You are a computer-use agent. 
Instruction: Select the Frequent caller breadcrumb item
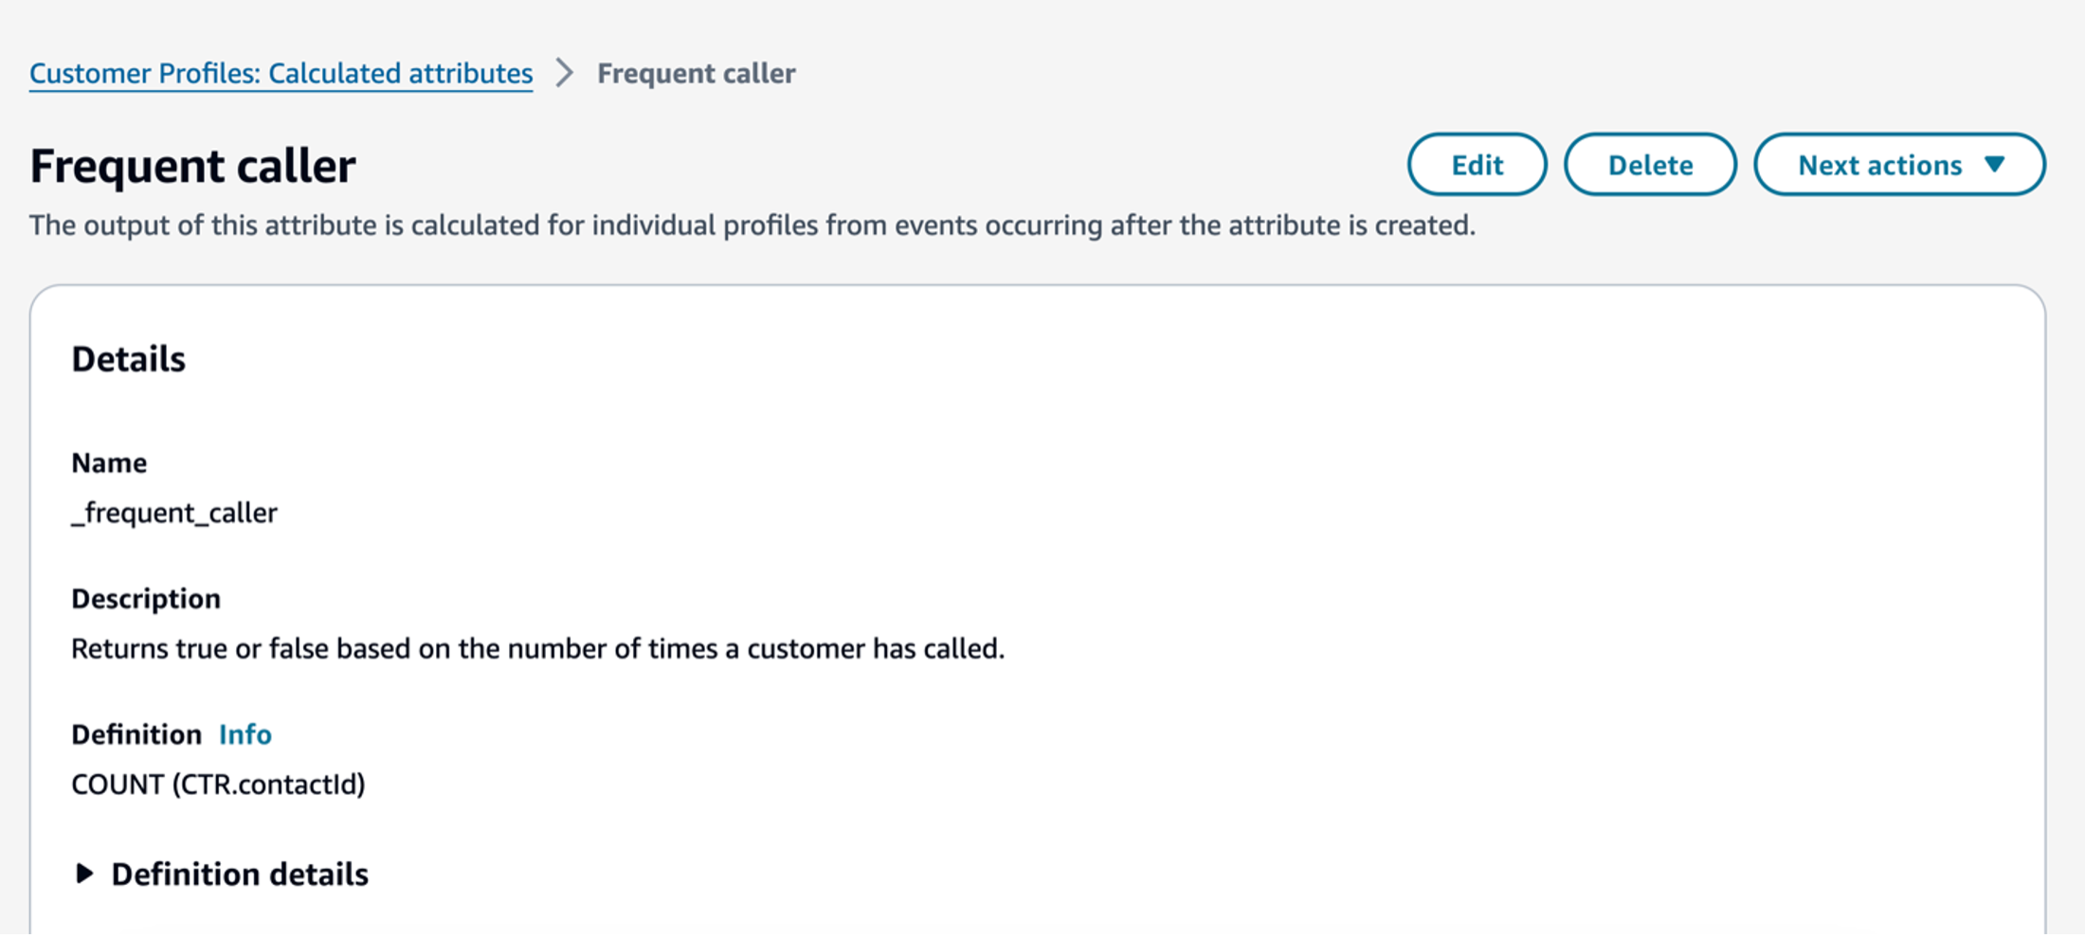point(697,73)
